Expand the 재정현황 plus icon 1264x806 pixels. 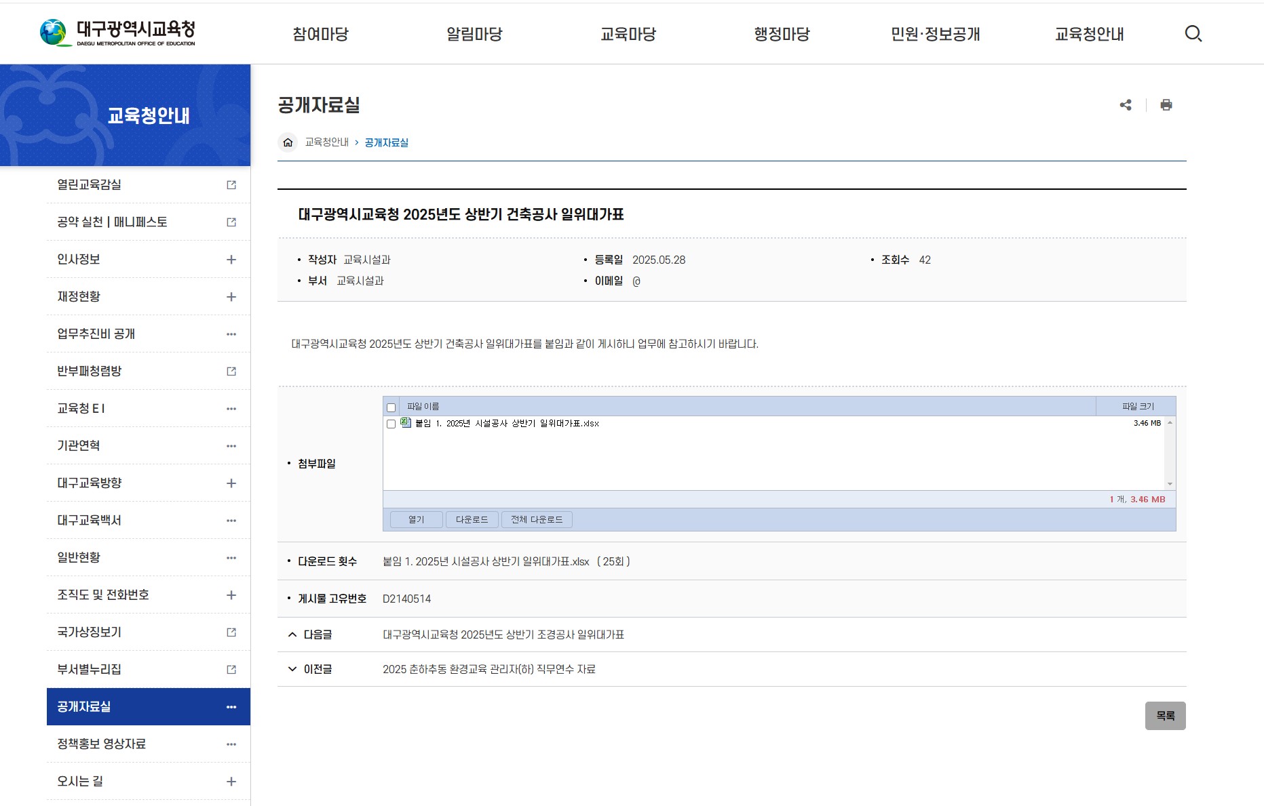(x=231, y=297)
